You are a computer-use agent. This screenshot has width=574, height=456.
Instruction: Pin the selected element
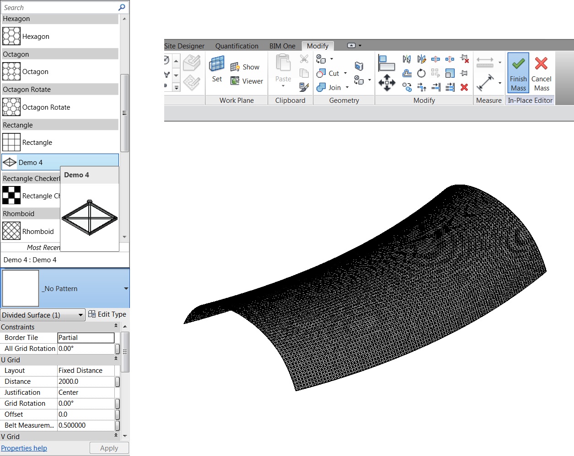click(463, 73)
